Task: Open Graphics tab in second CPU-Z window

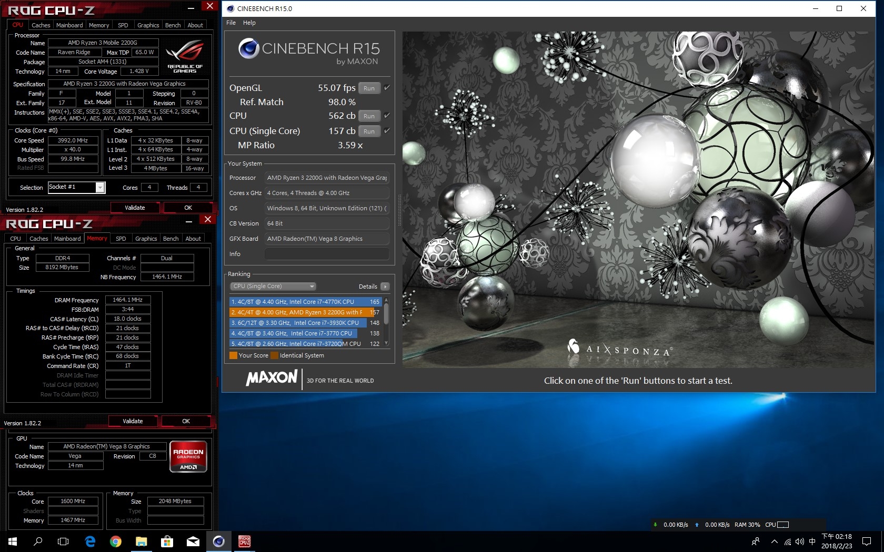Action: pyautogui.click(x=146, y=239)
